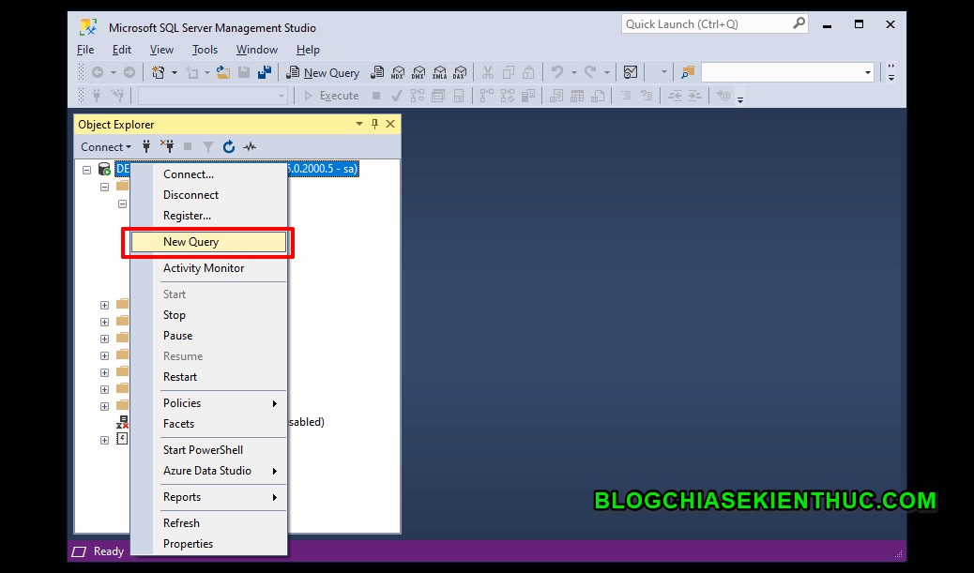Select Register... in the context menu
Image resolution: width=974 pixels, height=573 pixels.
pos(208,216)
